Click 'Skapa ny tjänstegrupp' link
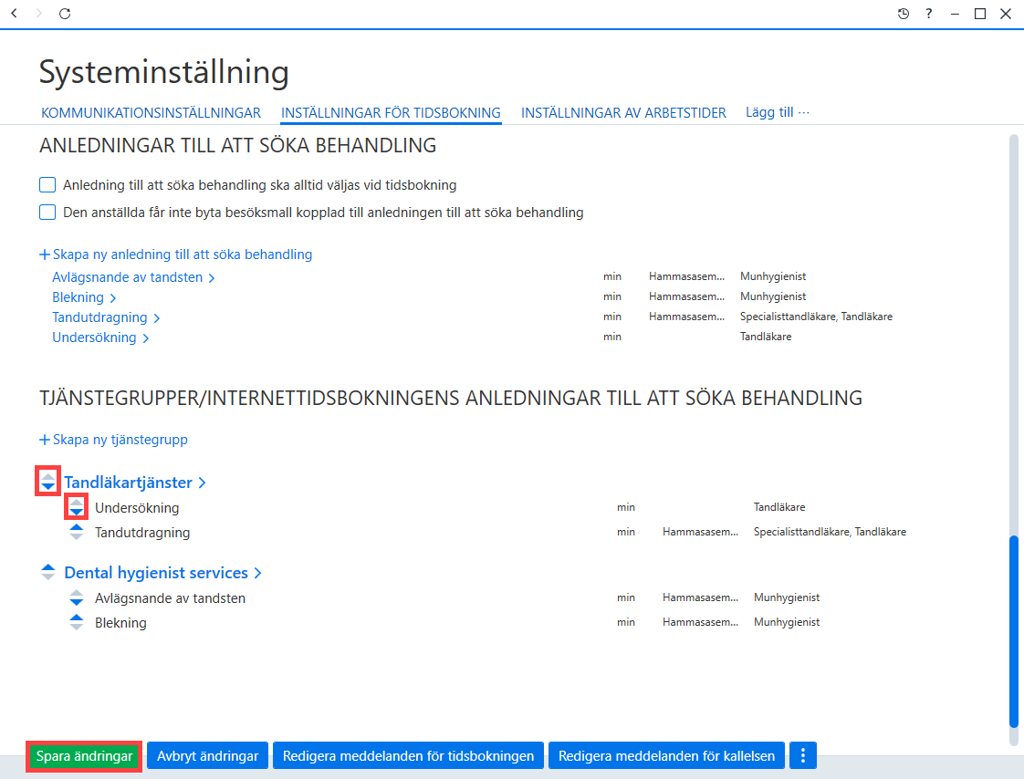1024x779 pixels. [120, 440]
